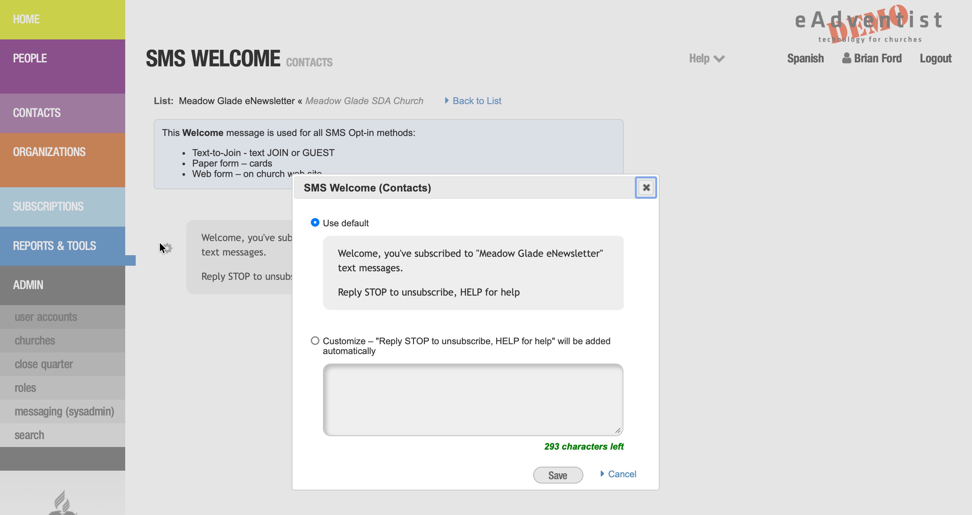Open the Help dropdown menu
Image resolution: width=972 pixels, height=515 pixels.
tap(699, 58)
